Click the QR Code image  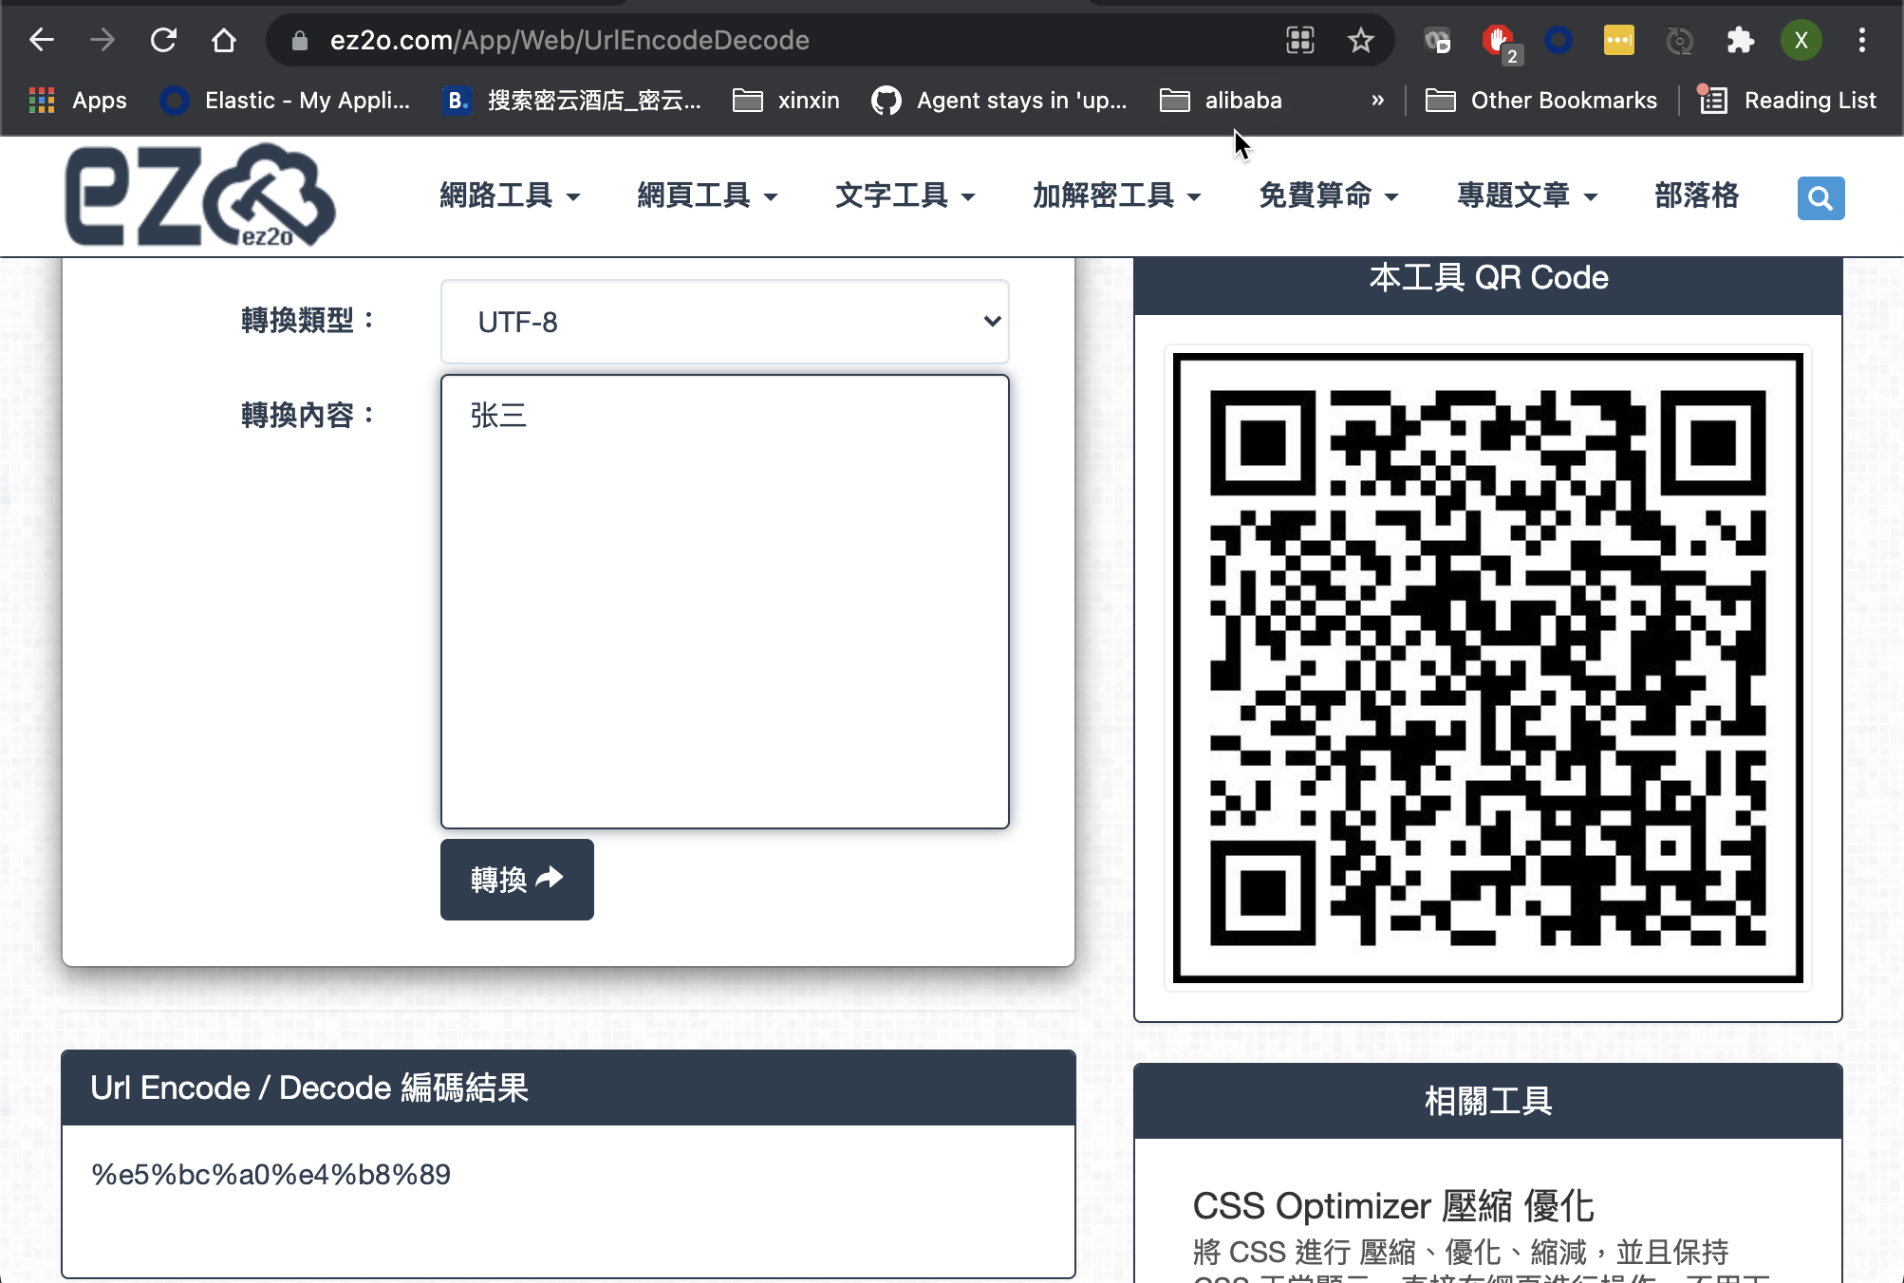pos(1487,667)
